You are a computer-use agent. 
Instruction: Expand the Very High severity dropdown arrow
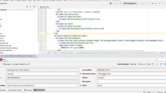point(78,74)
